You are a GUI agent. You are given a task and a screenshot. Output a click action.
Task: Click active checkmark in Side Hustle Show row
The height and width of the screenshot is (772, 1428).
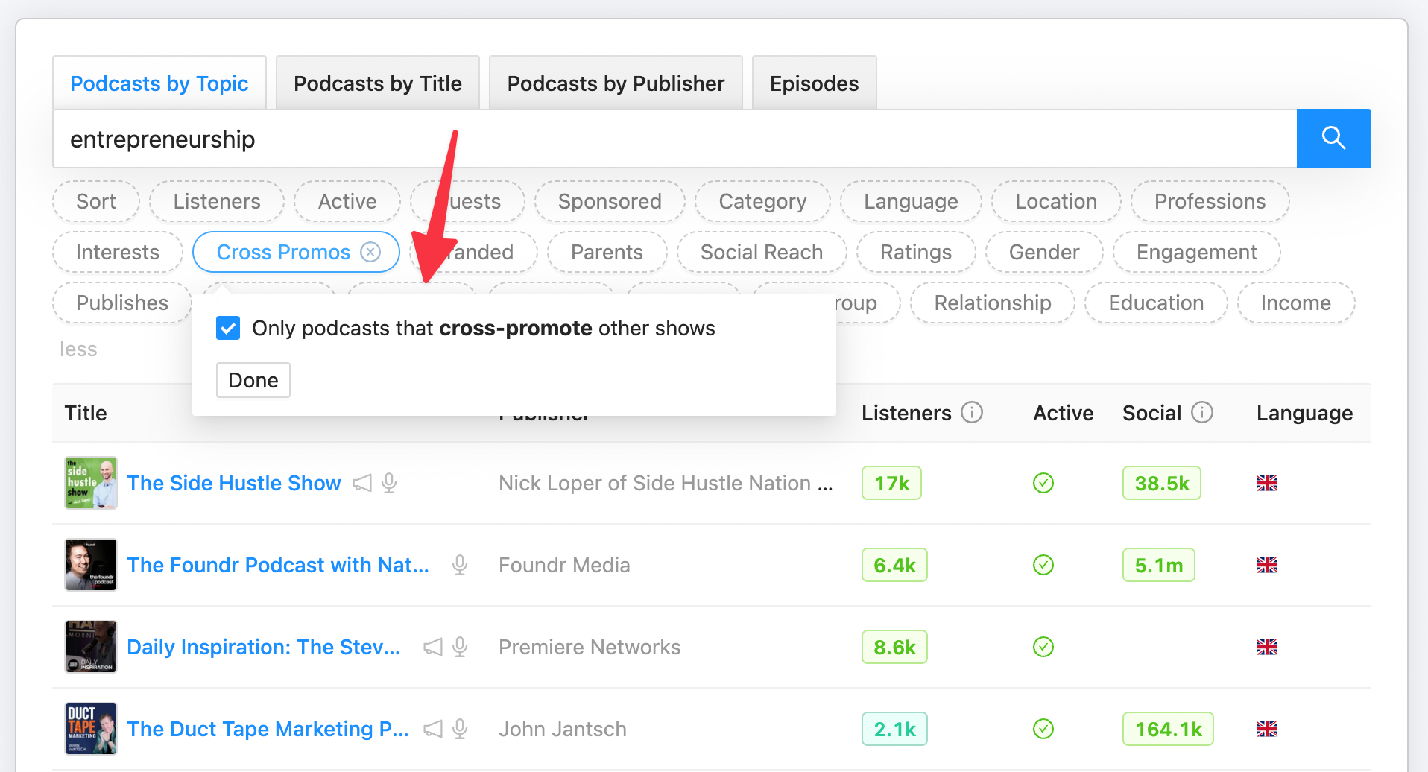click(1043, 483)
